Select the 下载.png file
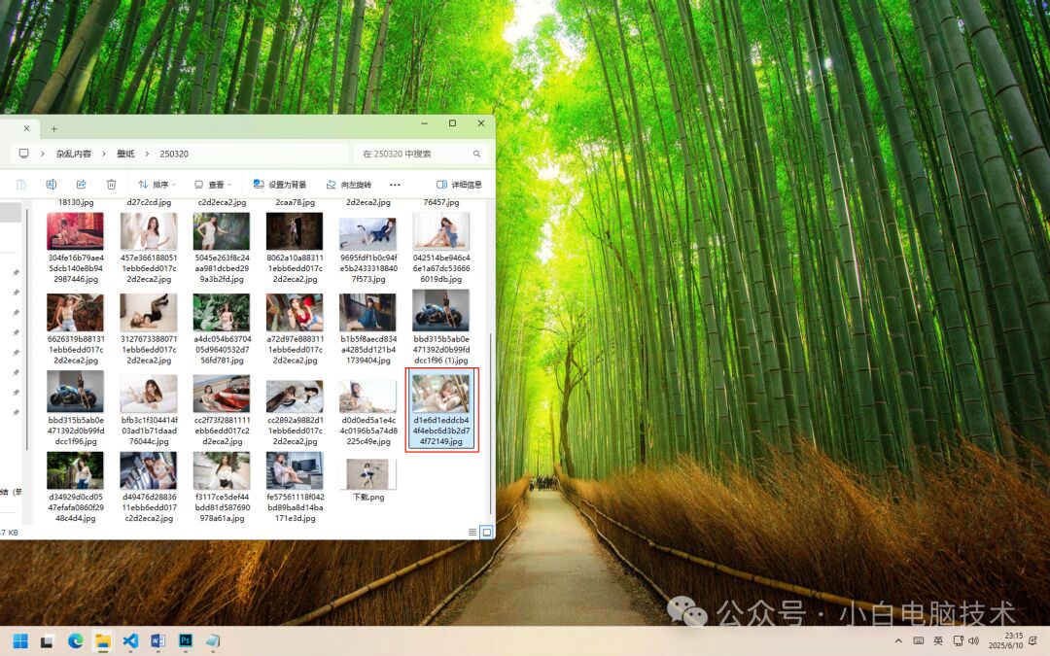Screen dimensions: 1050x656 [367, 480]
